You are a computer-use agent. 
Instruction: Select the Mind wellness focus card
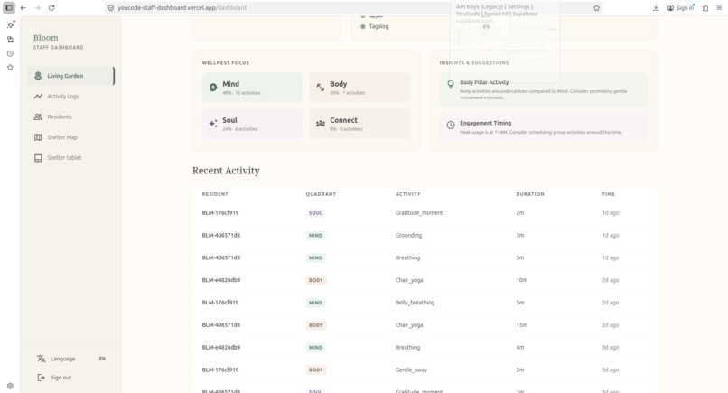click(253, 88)
